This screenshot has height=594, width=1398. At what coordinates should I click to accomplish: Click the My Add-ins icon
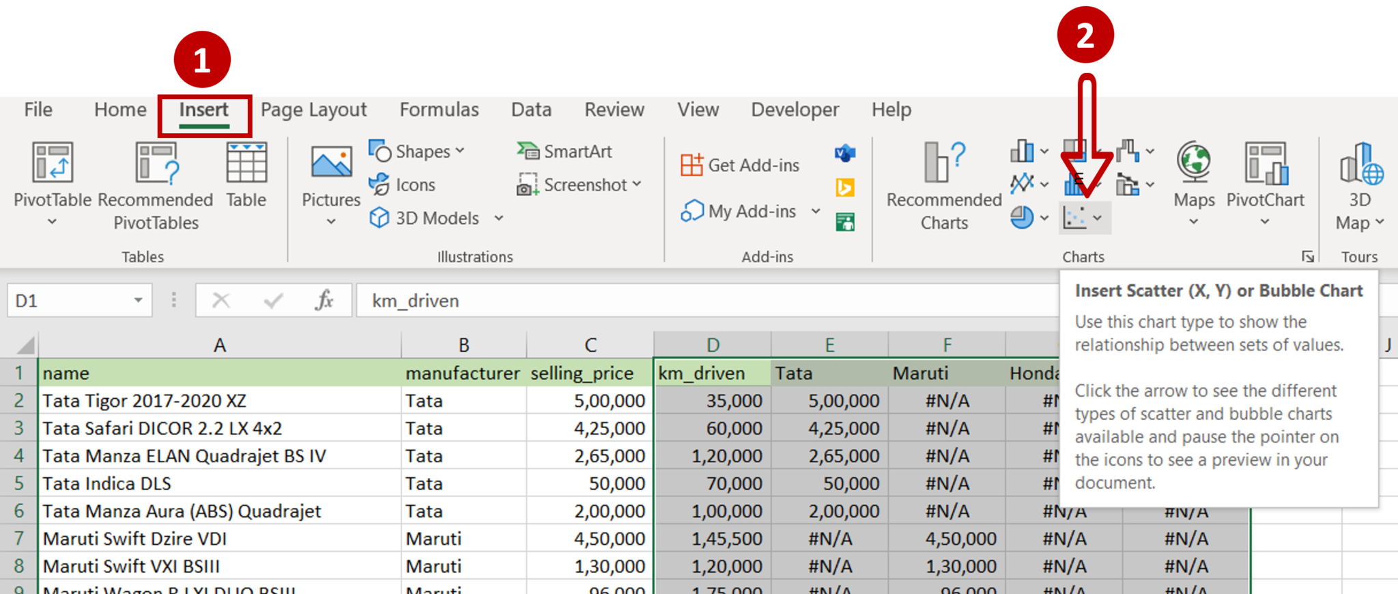692,211
